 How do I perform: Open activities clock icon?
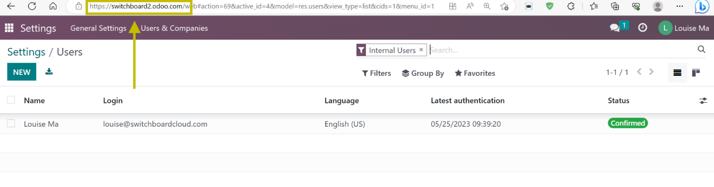[642, 28]
